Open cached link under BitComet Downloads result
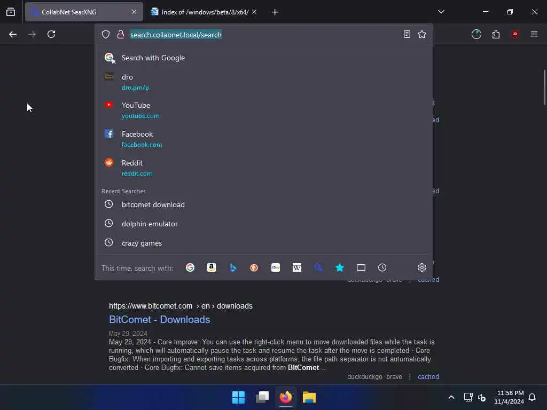 click(428, 377)
